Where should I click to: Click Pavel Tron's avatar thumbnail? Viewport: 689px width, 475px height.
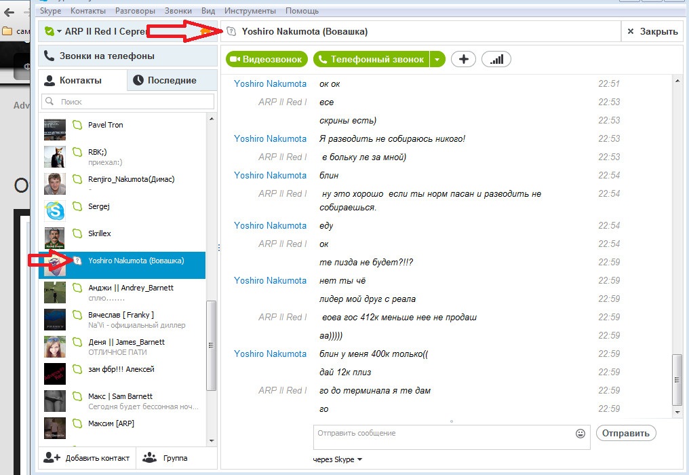55,130
